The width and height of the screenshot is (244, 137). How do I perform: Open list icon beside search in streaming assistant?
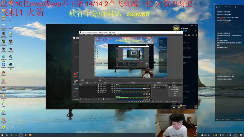(x=193, y=35)
